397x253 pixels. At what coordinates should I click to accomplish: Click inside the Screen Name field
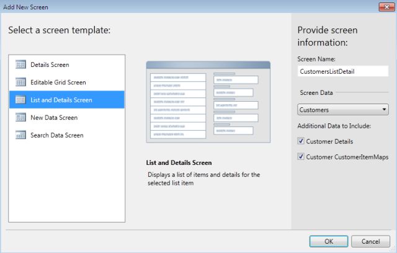pyautogui.click(x=343, y=71)
